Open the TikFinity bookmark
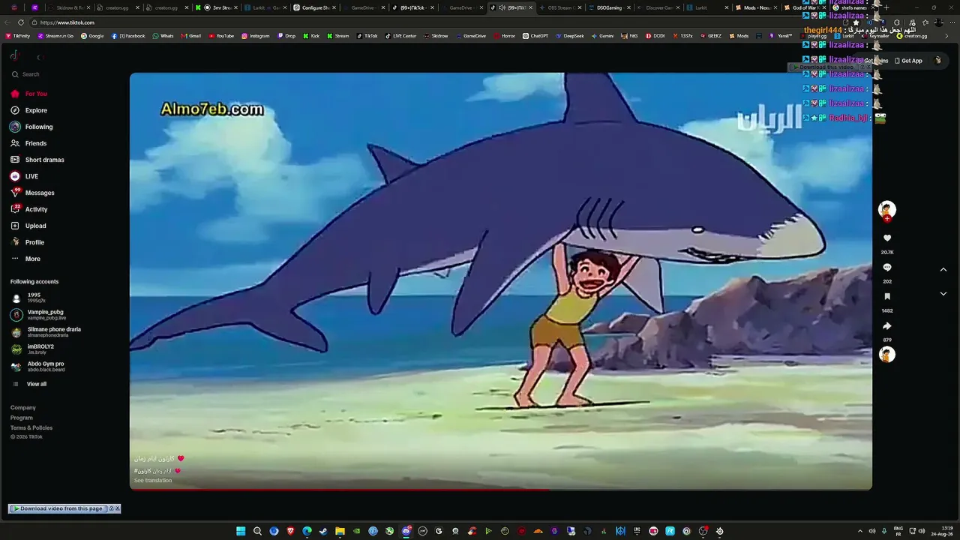Image resolution: width=960 pixels, height=540 pixels. (18, 36)
